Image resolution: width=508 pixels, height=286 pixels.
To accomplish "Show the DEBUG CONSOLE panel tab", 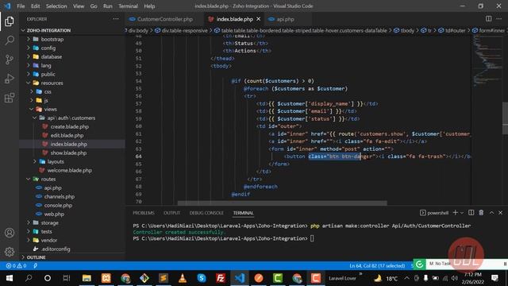I will pyautogui.click(x=206, y=213).
